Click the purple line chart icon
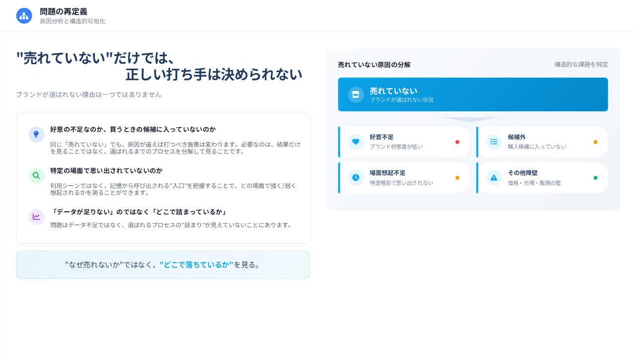636x358 pixels. point(36,217)
